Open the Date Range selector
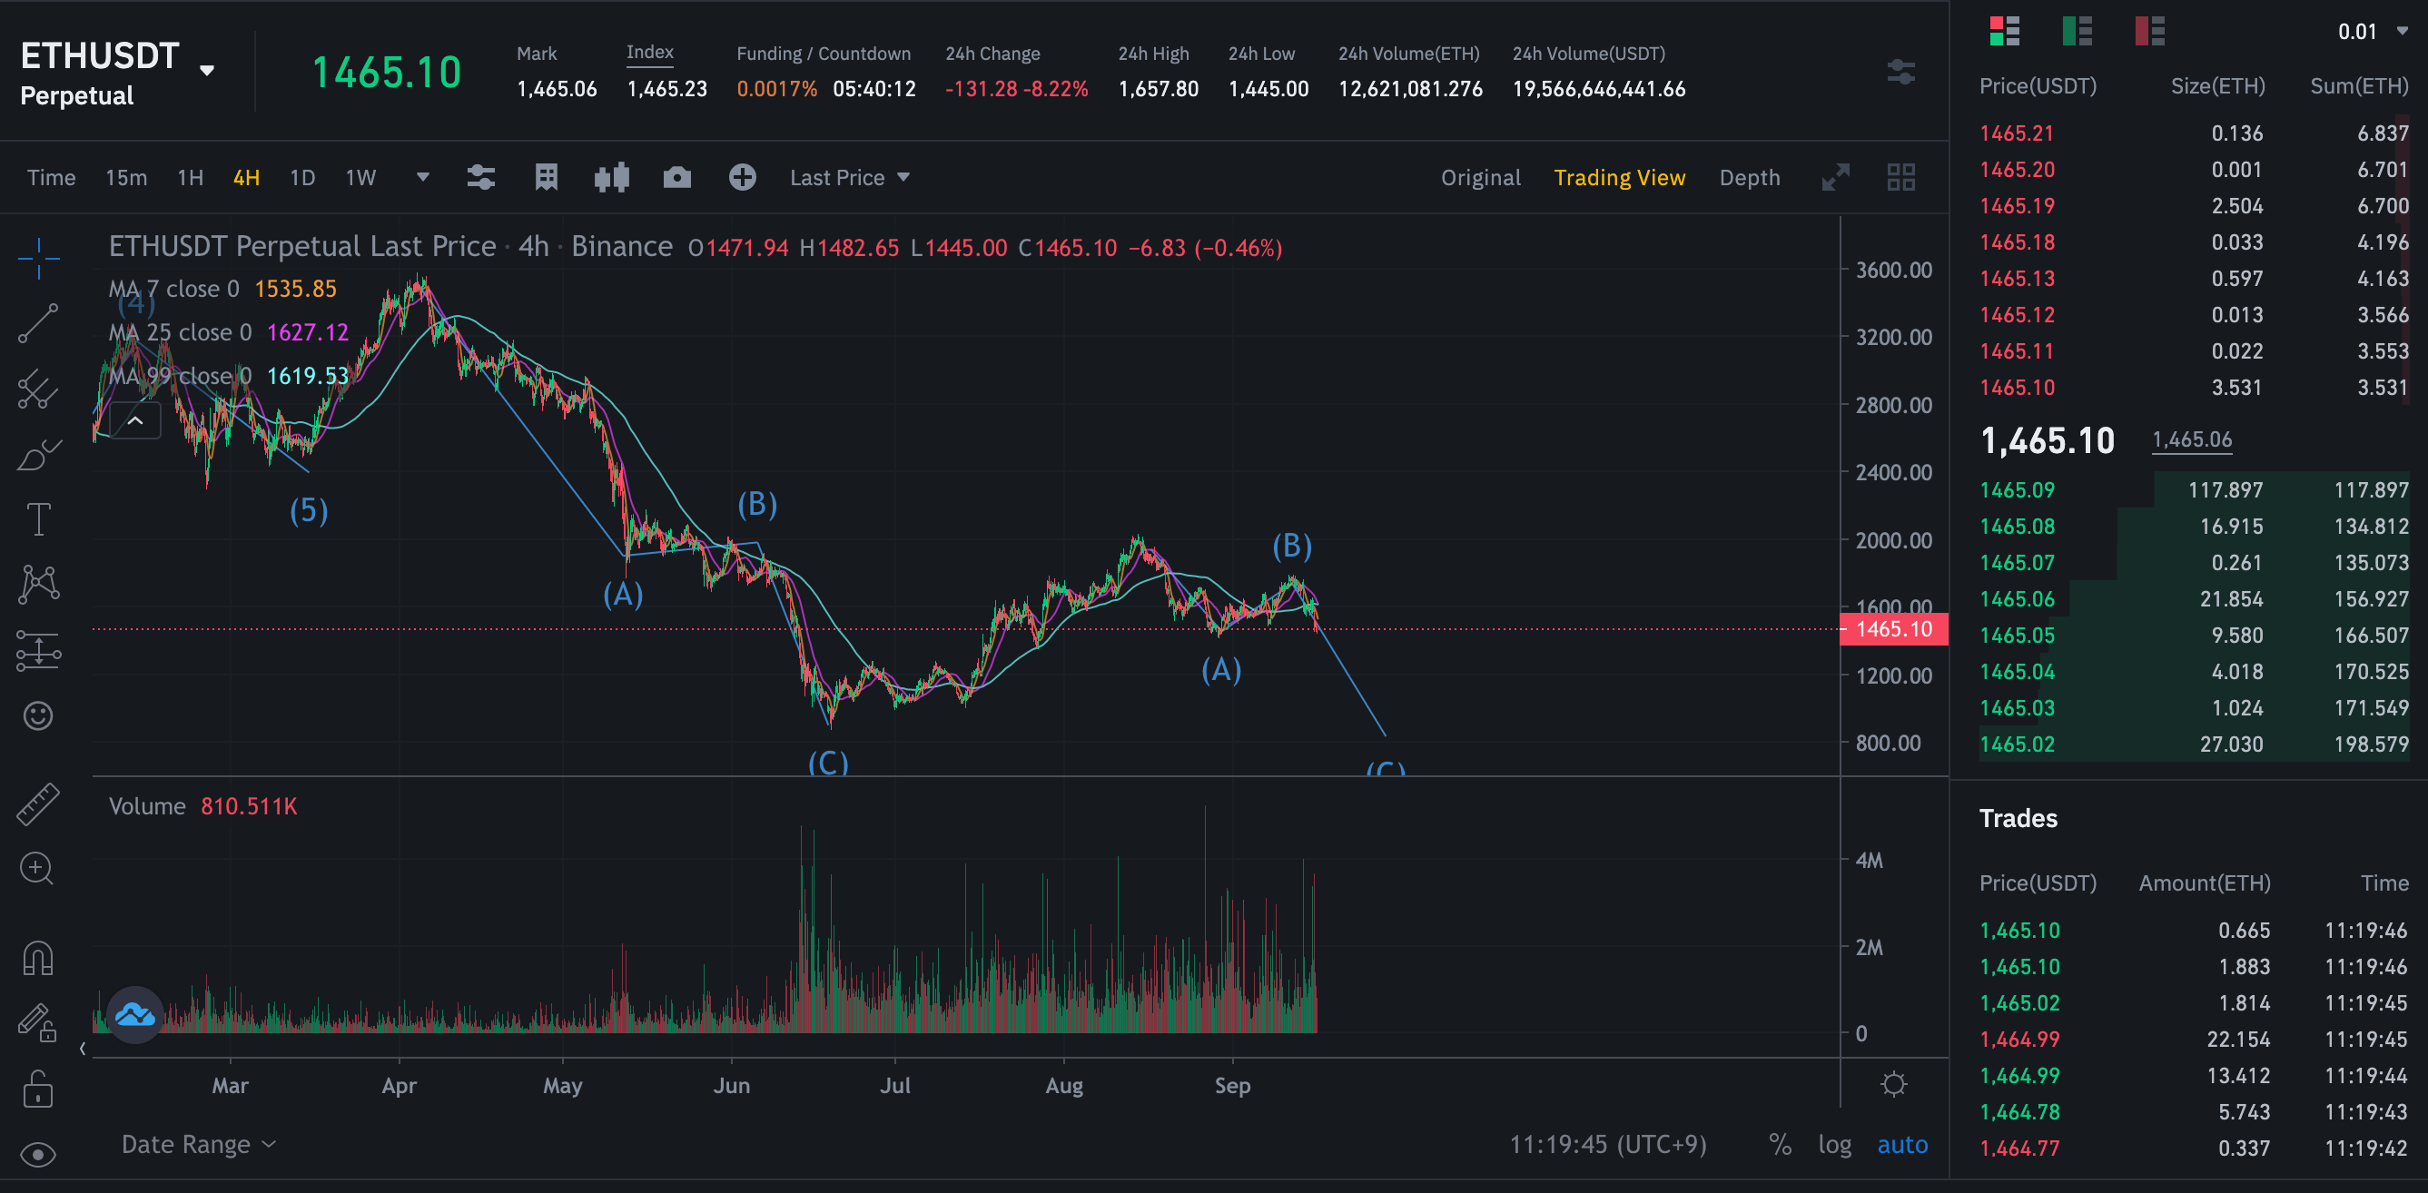Image resolution: width=2428 pixels, height=1193 pixels. pyautogui.click(x=198, y=1144)
